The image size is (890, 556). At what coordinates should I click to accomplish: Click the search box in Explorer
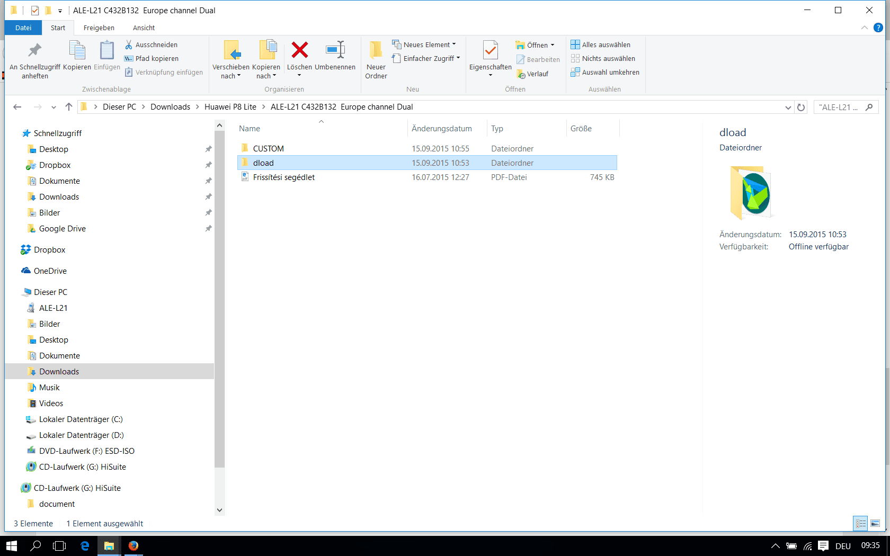(x=840, y=107)
